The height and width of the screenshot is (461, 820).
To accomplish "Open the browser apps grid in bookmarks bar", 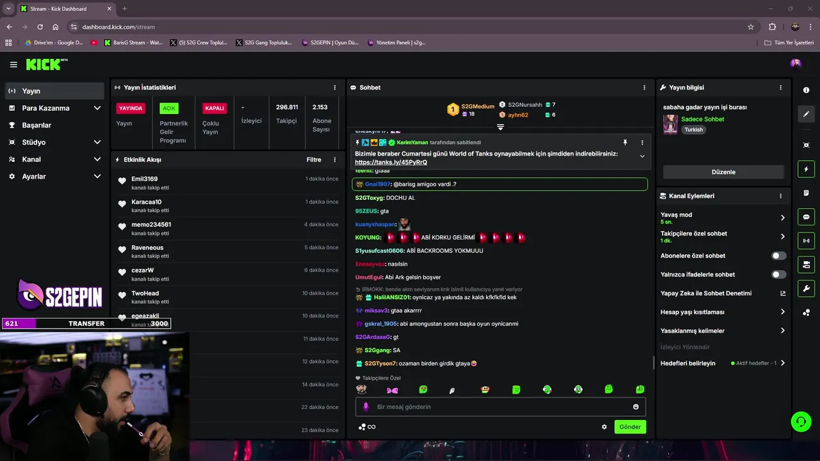I will pos(8,43).
